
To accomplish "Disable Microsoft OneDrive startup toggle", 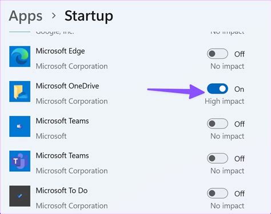I will 217,89.
